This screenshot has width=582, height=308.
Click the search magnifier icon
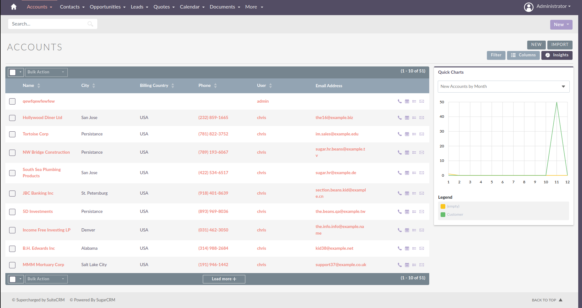pyautogui.click(x=90, y=24)
